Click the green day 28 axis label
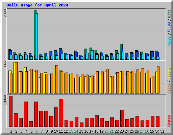 147,131
